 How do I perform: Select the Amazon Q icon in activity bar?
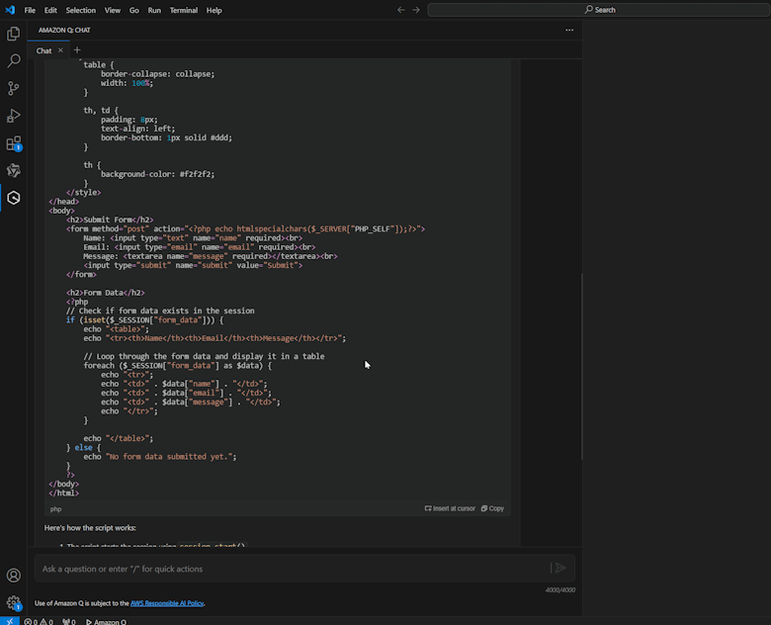[14, 198]
